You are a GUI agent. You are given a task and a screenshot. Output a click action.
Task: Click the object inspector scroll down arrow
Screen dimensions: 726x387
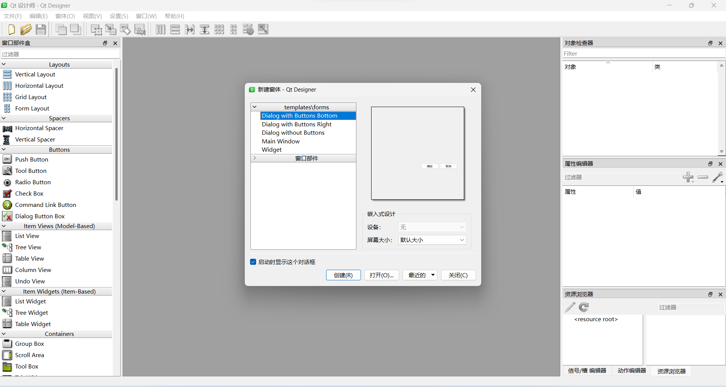[x=721, y=151]
